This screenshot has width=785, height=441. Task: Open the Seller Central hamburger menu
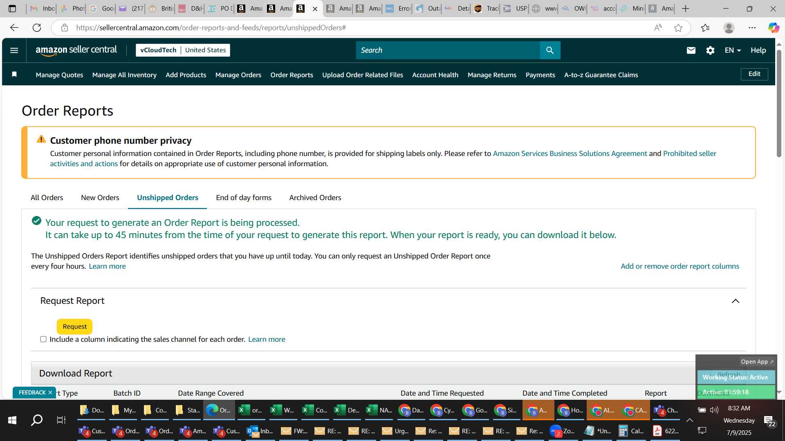[14, 50]
